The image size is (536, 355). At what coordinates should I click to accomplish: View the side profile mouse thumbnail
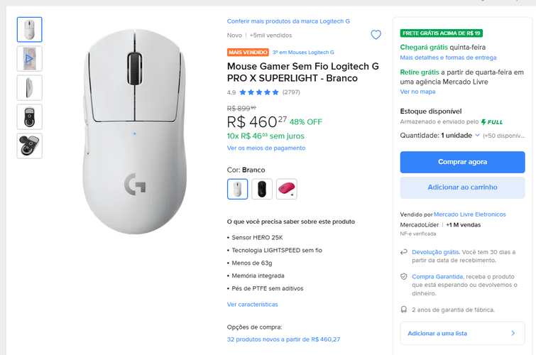29,87
